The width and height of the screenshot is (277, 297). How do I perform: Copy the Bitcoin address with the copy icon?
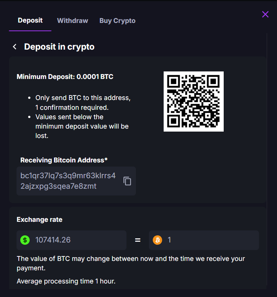128,181
